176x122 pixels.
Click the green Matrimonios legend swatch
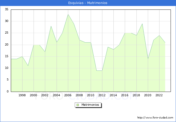tap(78, 105)
